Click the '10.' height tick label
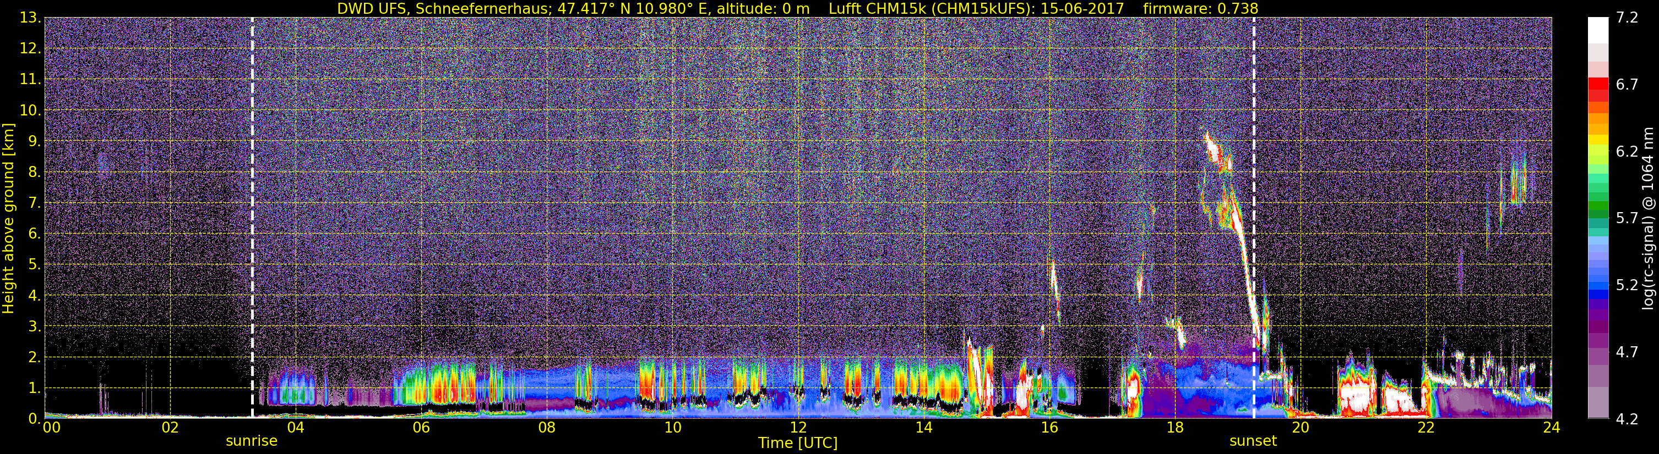Viewport: 1659px width, 454px height. [30, 110]
